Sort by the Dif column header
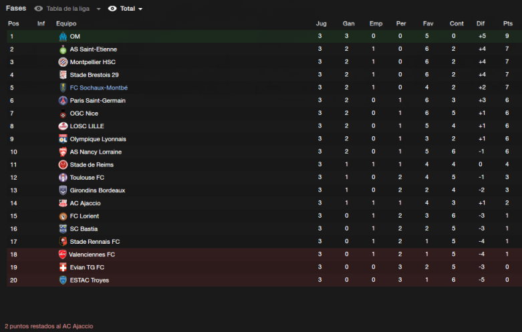This screenshot has width=522, height=332. click(x=481, y=23)
